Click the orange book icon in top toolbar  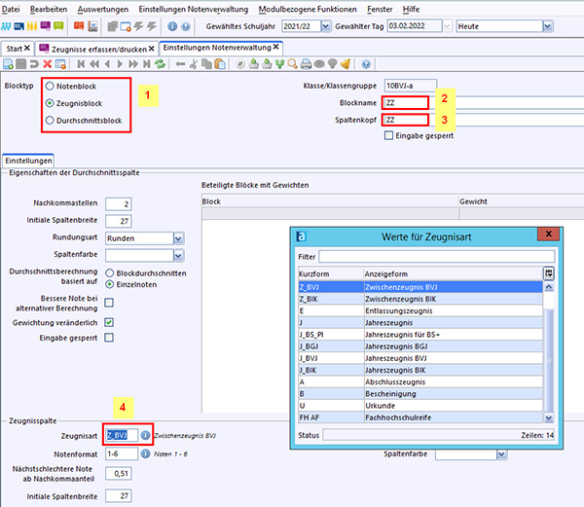[x=79, y=26]
